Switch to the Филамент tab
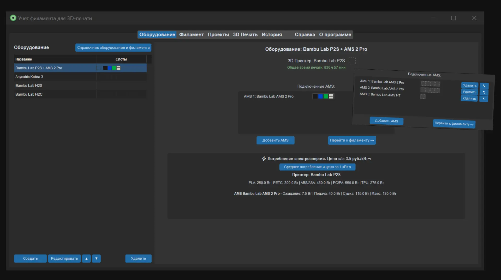The width and height of the screenshot is (501, 280). (x=191, y=34)
